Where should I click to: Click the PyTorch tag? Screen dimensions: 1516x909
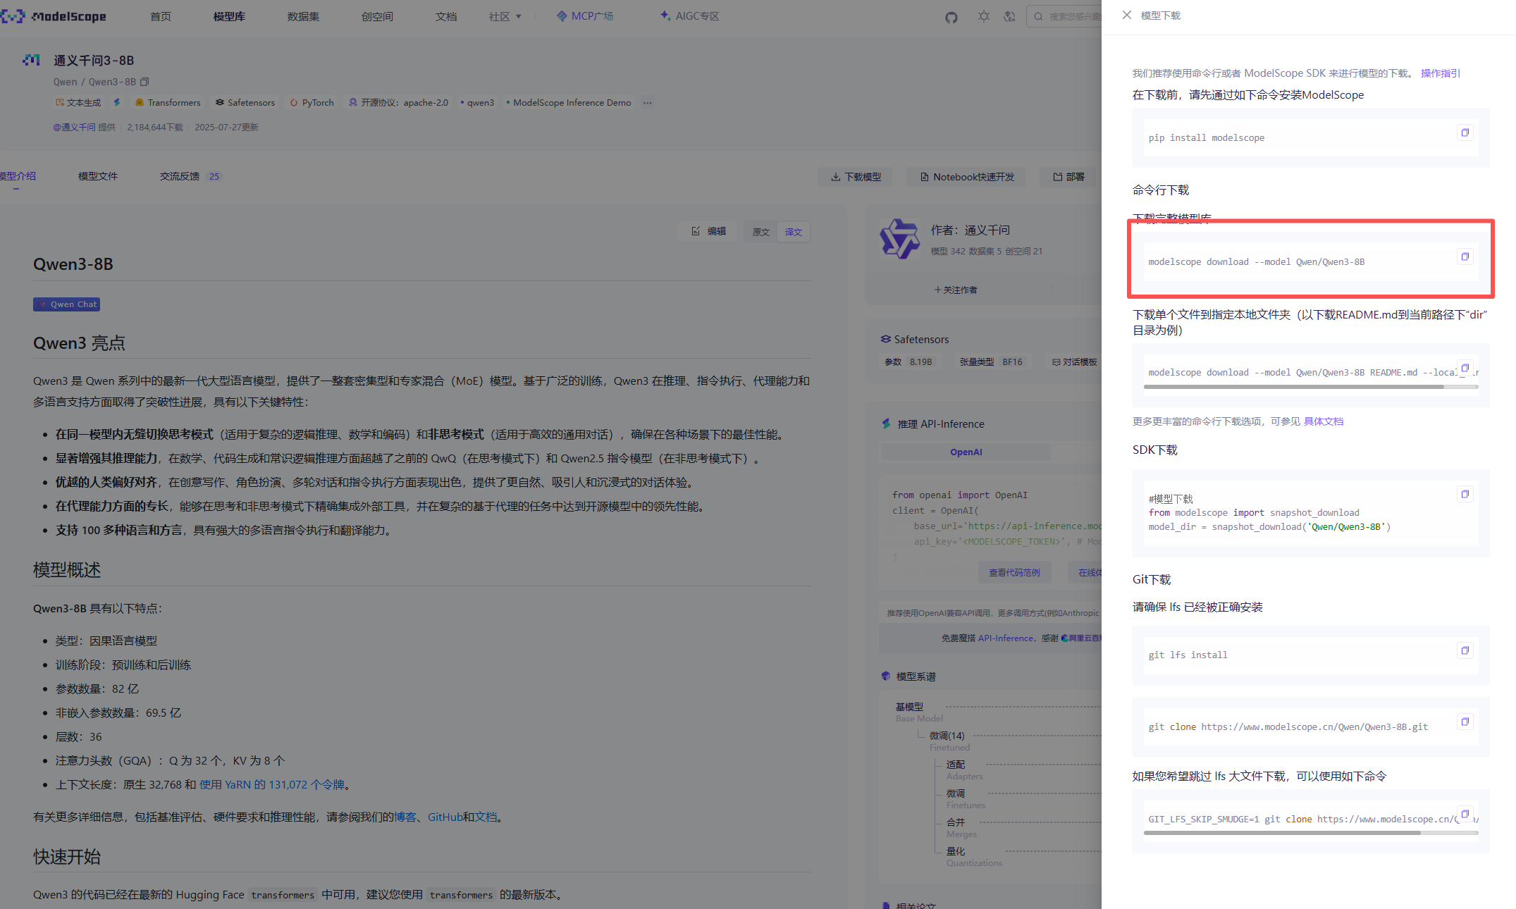(x=312, y=103)
